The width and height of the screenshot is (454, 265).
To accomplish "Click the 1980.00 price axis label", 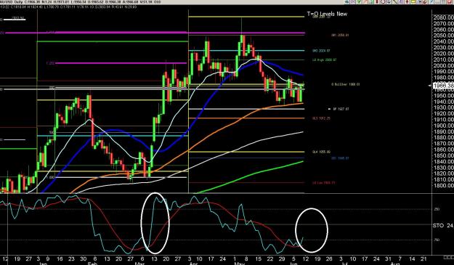I will (443, 78).
